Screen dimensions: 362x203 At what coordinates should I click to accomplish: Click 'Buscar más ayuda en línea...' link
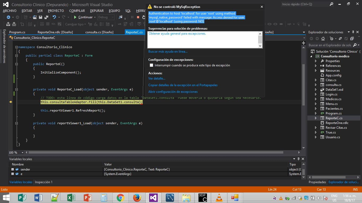pyautogui.click(x=168, y=52)
